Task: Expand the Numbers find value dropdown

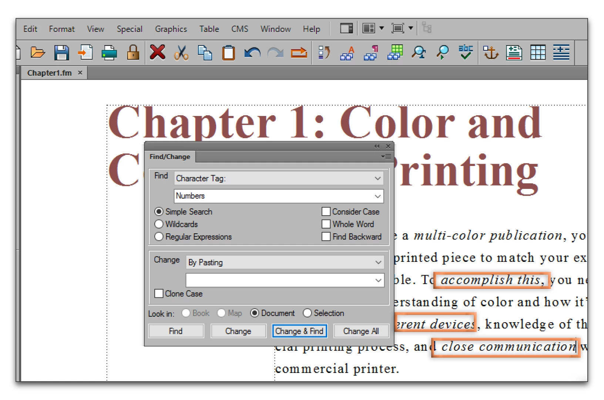Action: pyautogui.click(x=377, y=196)
